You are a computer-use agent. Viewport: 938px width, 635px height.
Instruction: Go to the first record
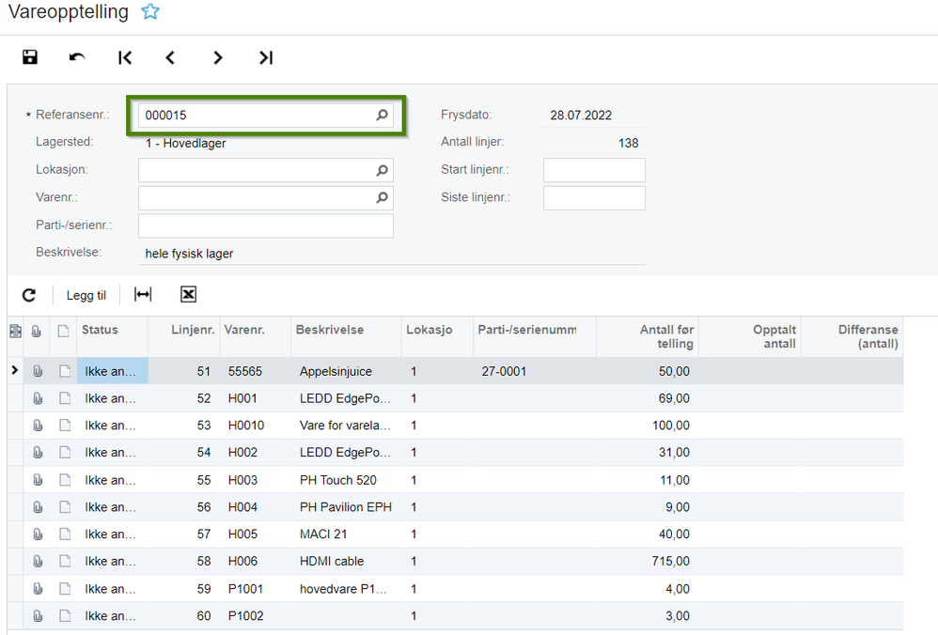tap(124, 57)
